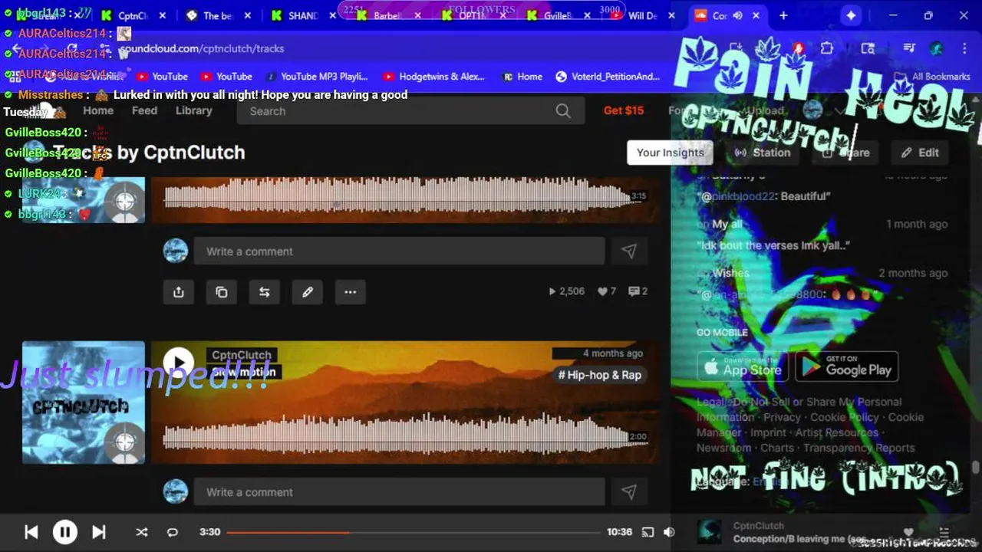982x552 pixels.
Task: Open Hodgetwins & Alex bookmark
Action: tap(433, 77)
